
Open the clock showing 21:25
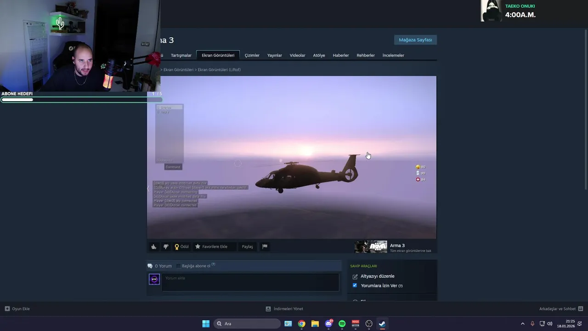point(566,324)
